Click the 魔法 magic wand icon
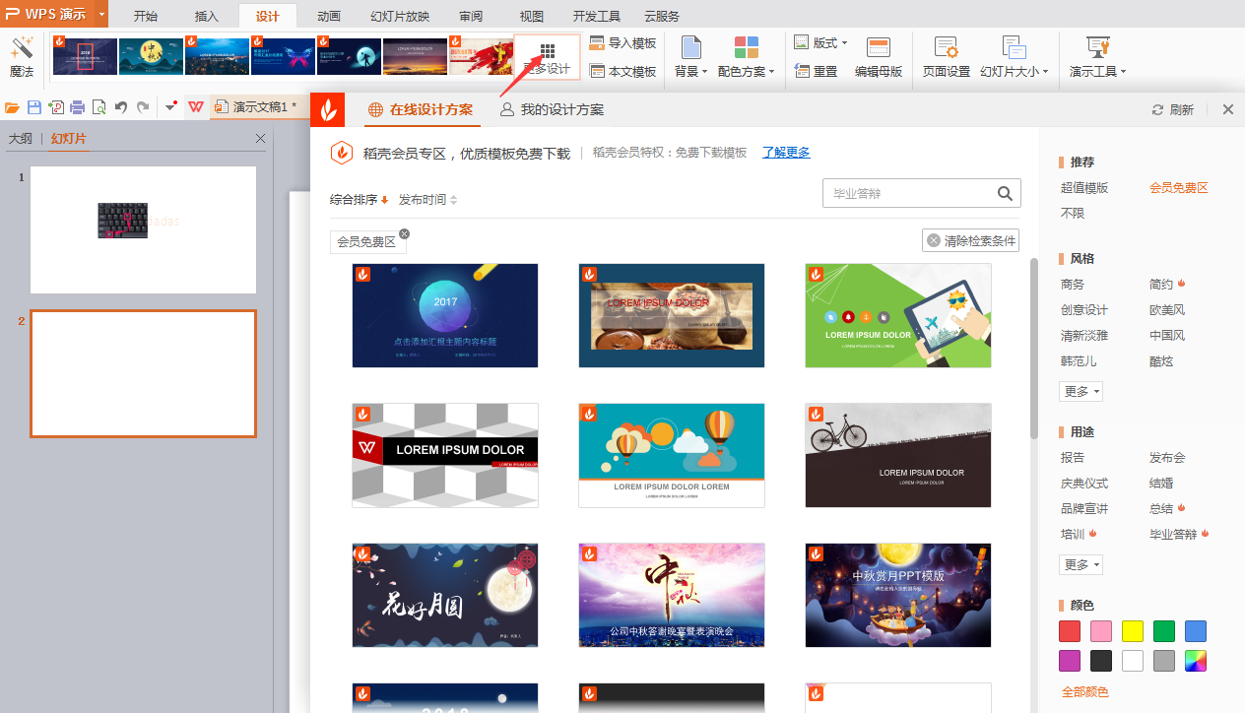 click(22, 48)
